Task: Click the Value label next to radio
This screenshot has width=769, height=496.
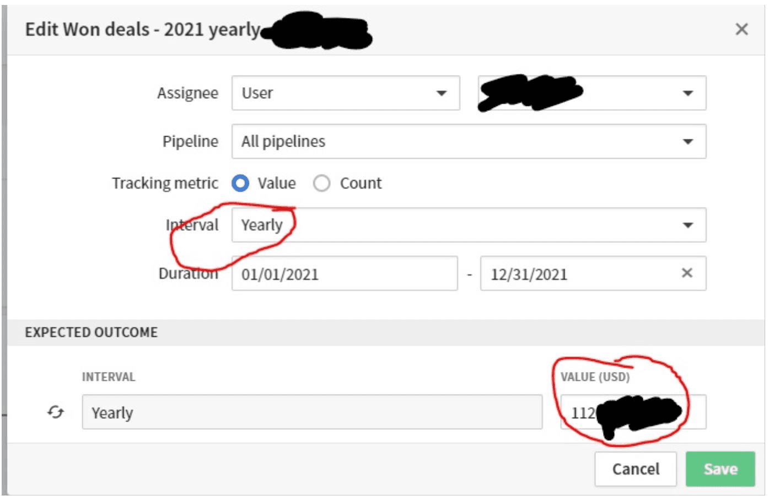Action: click(277, 183)
